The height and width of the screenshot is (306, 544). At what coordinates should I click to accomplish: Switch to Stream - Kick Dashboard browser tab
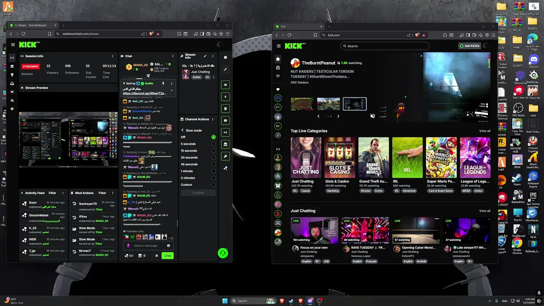34,25
